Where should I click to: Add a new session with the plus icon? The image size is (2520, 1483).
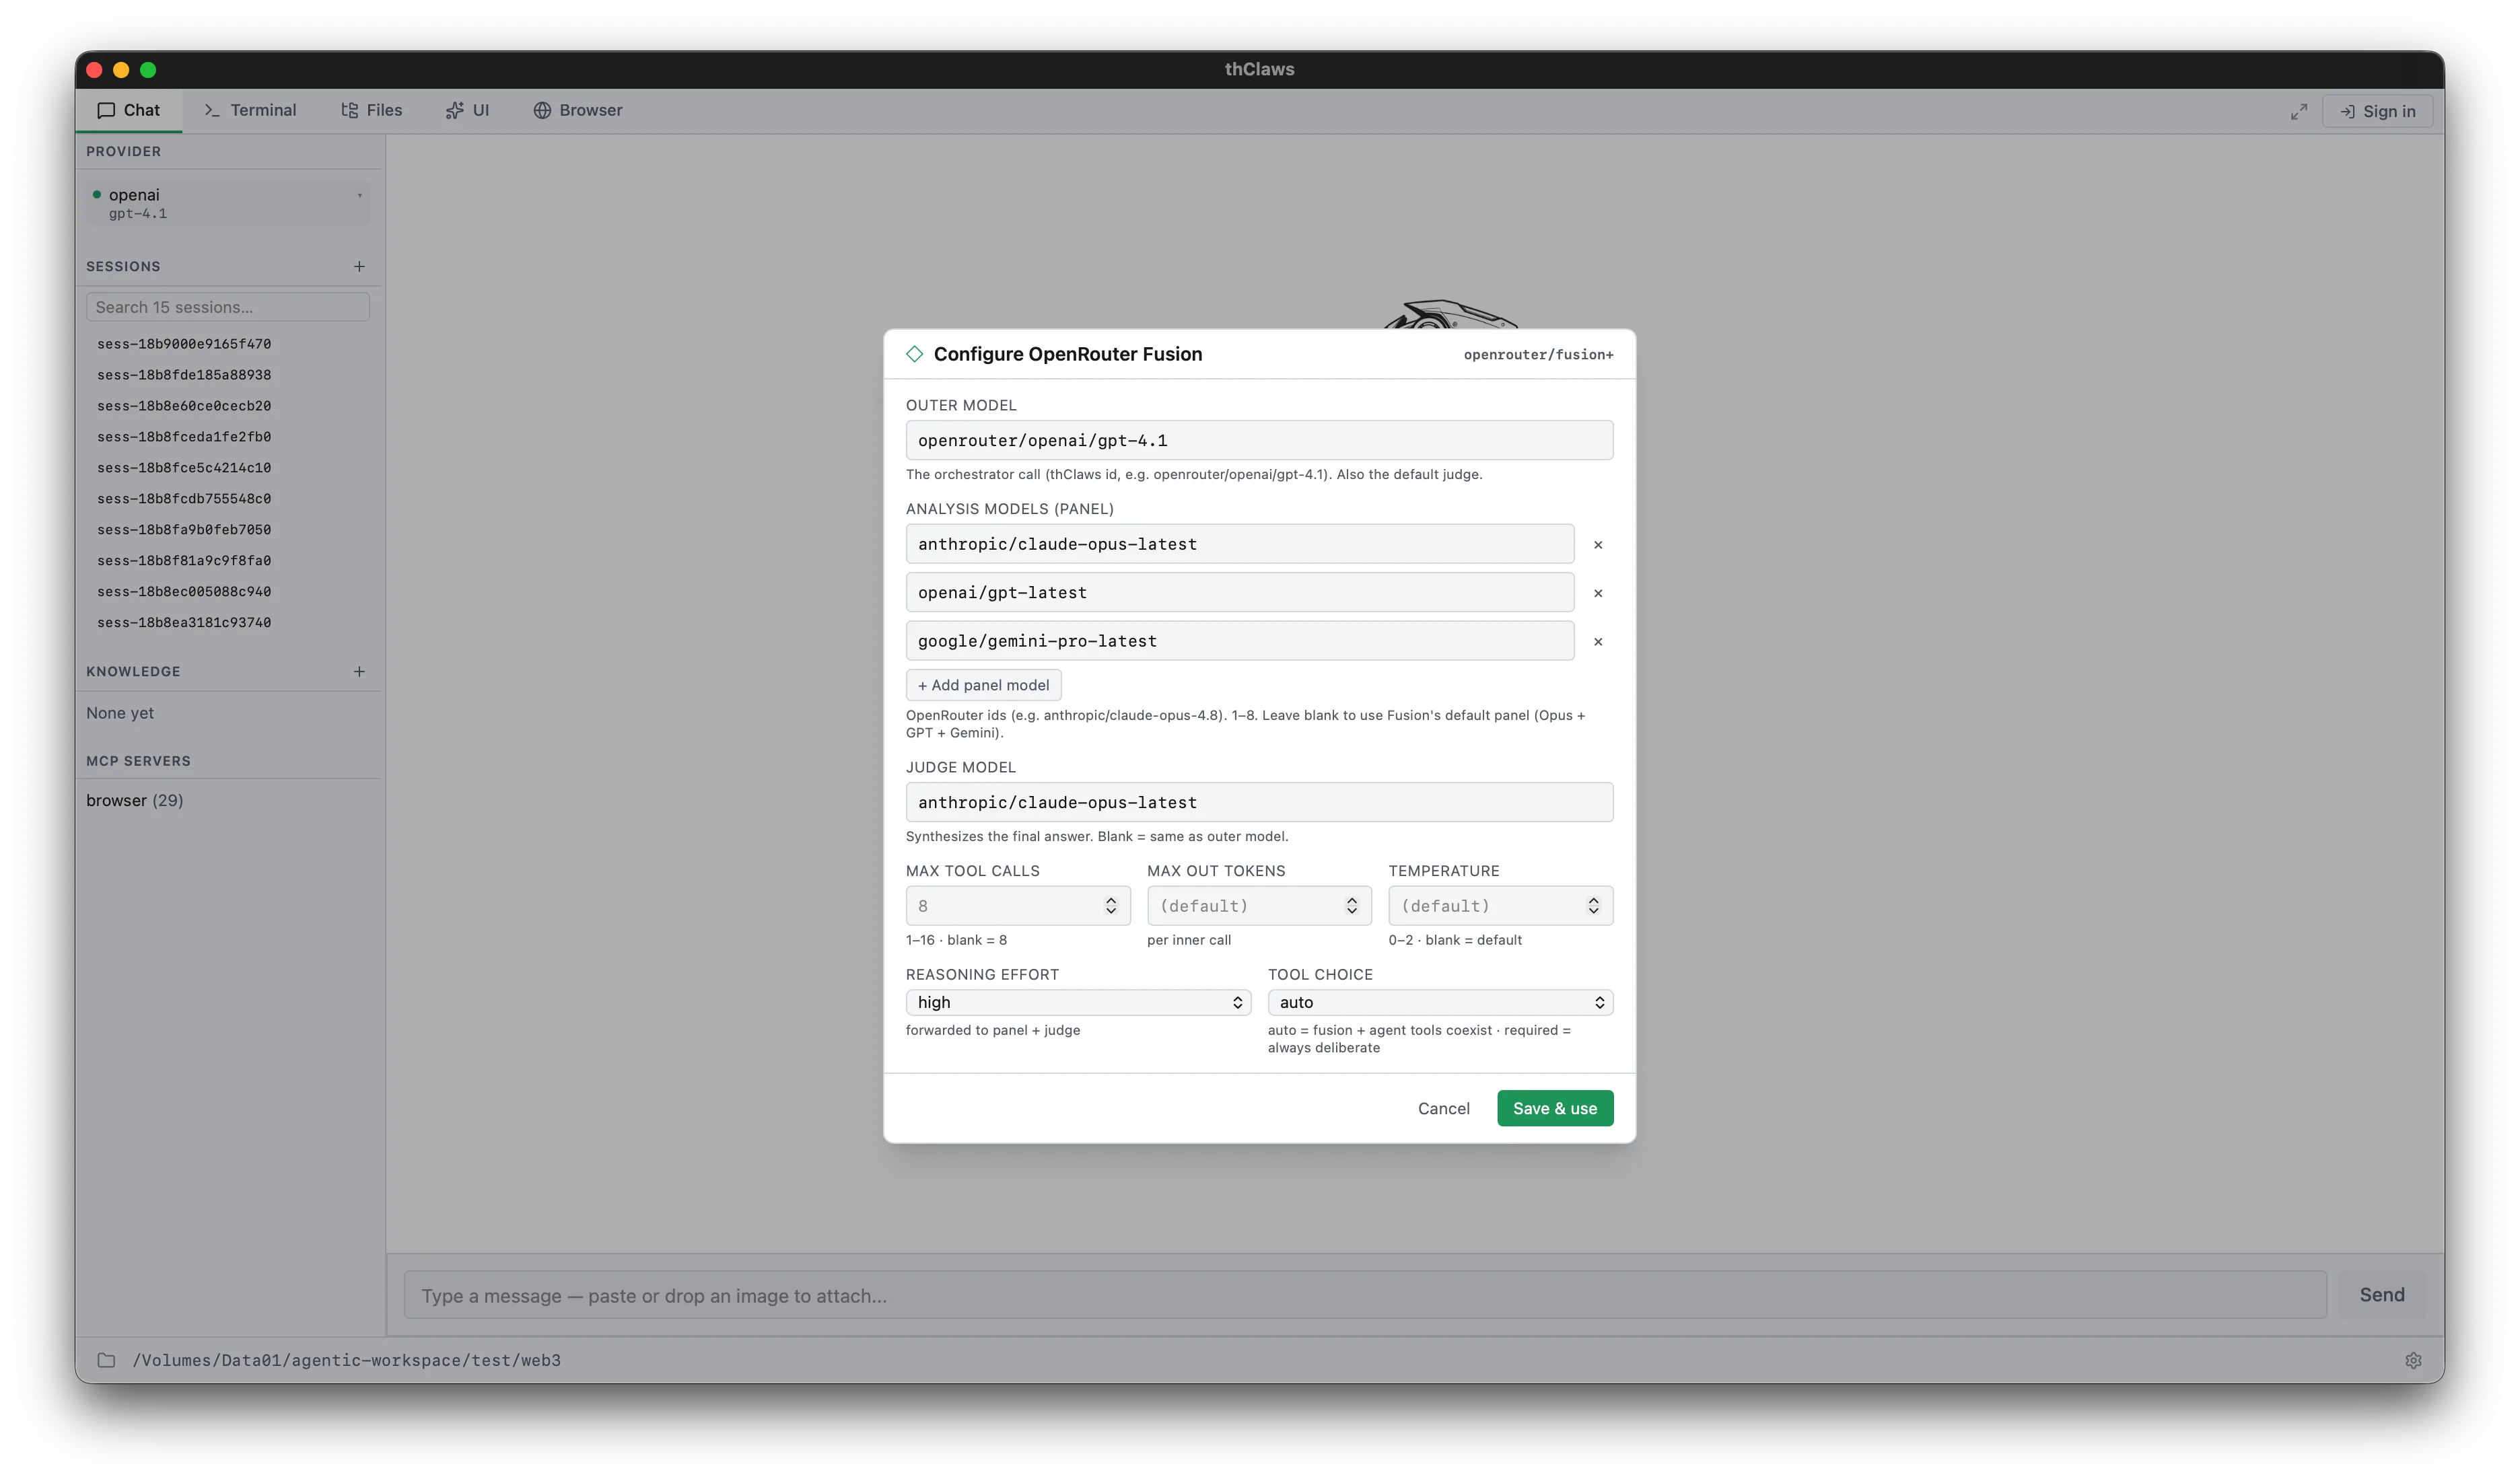[359, 266]
